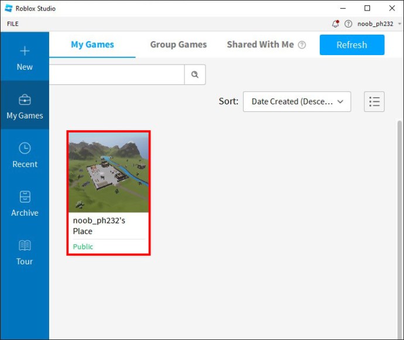The width and height of the screenshot is (404, 340).
Task: Click the Roblox Studio logo icon
Action: point(9,8)
